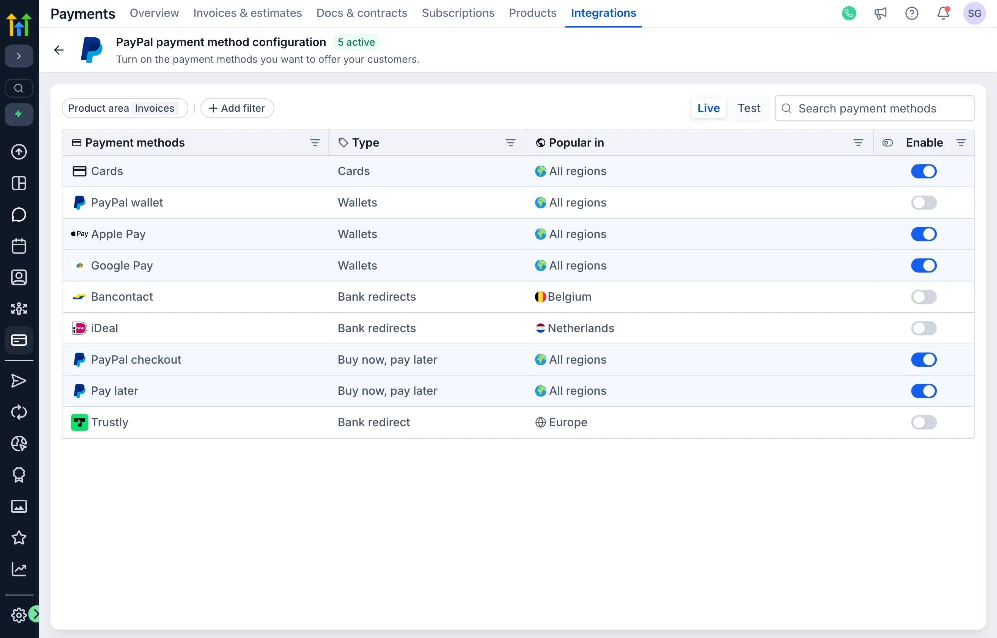Screen dimensions: 997x638
Task: Enable the PayPal wallet toggle
Action: click(x=924, y=203)
